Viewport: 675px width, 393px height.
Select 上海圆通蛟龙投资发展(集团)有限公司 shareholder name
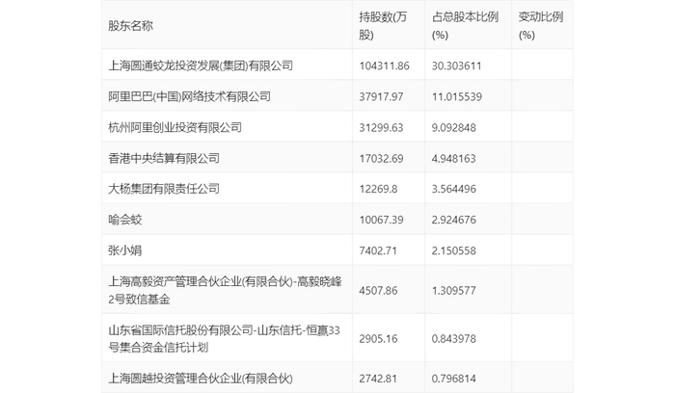pos(201,65)
